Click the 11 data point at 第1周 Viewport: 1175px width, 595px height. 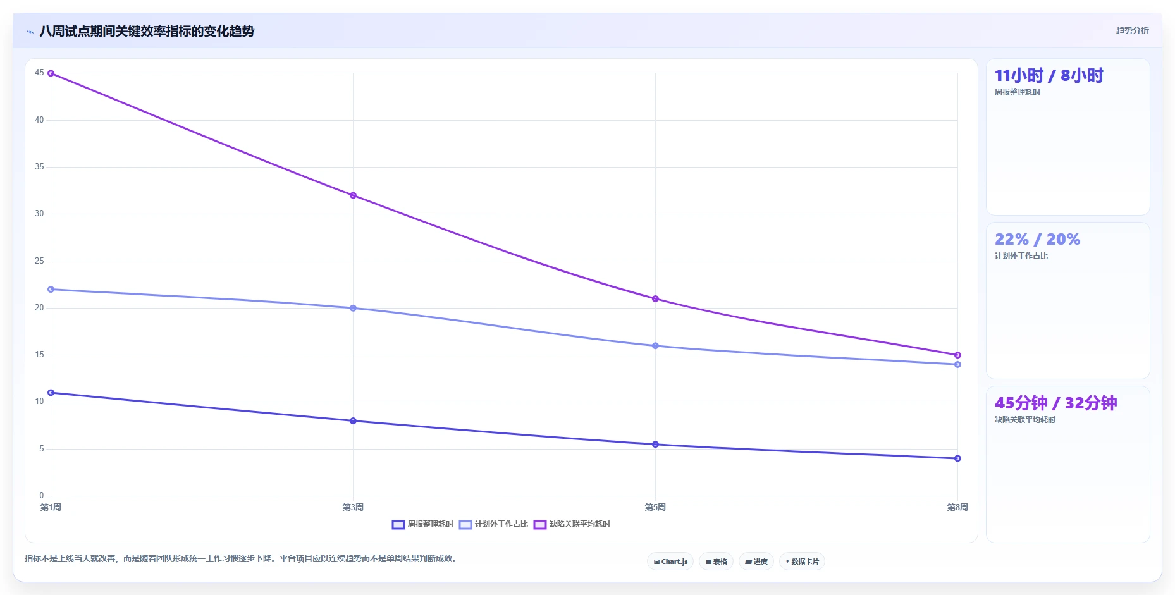tap(51, 393)
